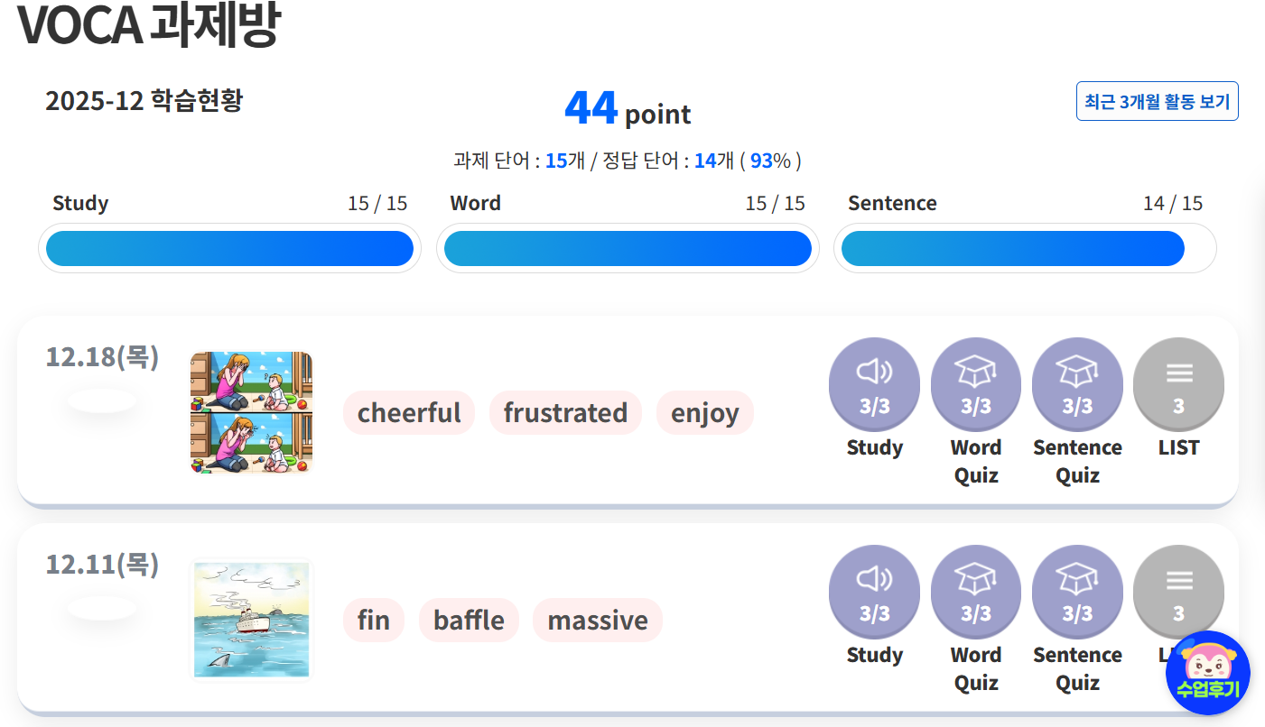1265x727 pixels.
Task: Click the 최근 3개월 활동 보기 button
Action: click(1157, 101)
